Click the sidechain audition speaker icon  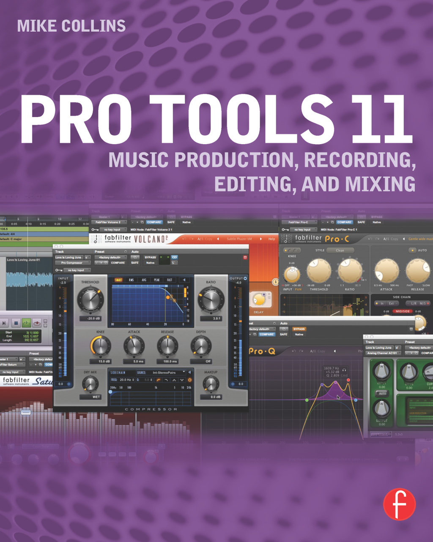point(190,372)
